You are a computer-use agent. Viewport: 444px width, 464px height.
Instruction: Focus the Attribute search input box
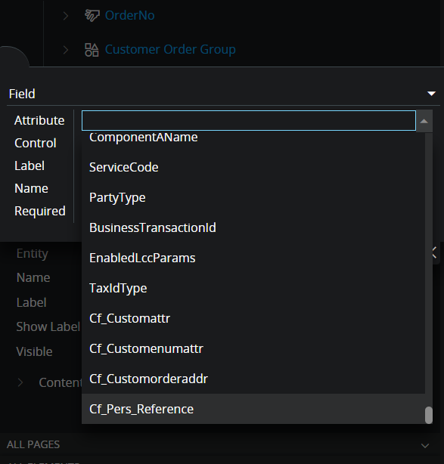(249, 120)
